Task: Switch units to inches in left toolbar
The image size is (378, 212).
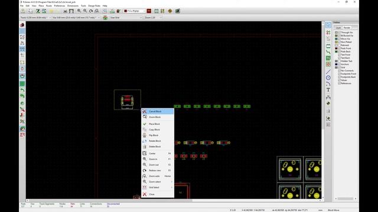Action: pyautogui.click(x=22, y=43)
